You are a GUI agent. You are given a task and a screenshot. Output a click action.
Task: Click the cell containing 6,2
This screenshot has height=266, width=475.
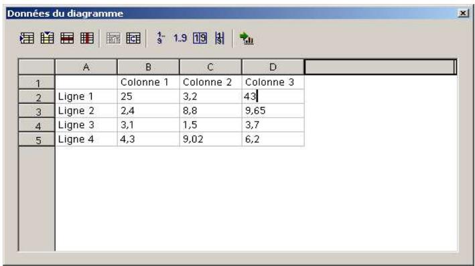point(273,139)
